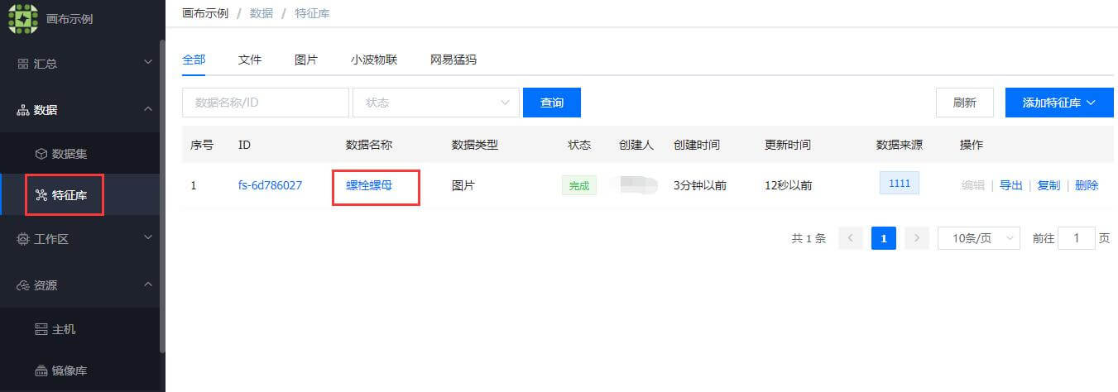Screen dimensions: 1118x392
Task: Focus the 前往 page number field
Action: pos(1077,238)
